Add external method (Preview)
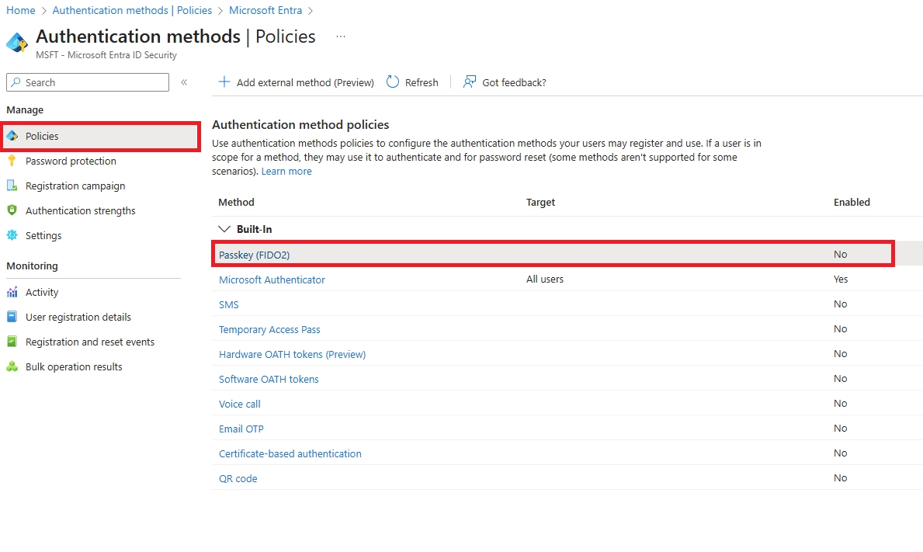Screen dimensions: 923x552 point(296,82)
